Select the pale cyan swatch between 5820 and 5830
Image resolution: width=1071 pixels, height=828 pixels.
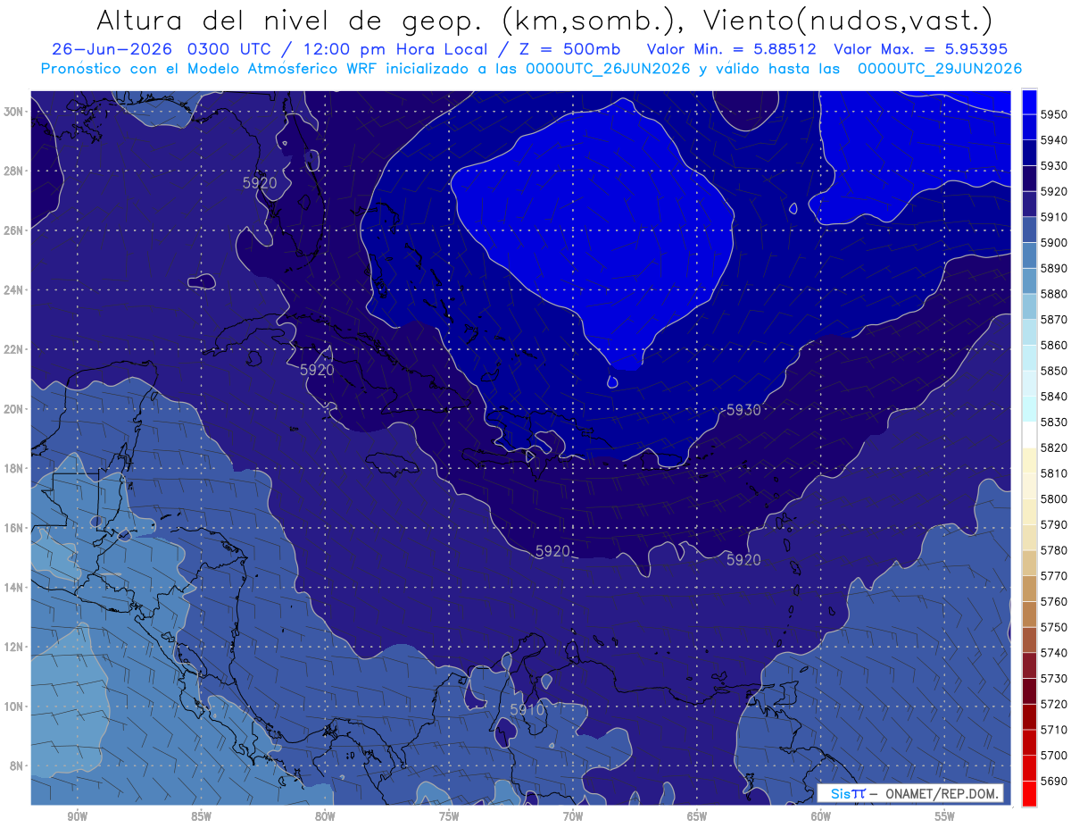click(x=1029, y=435)
